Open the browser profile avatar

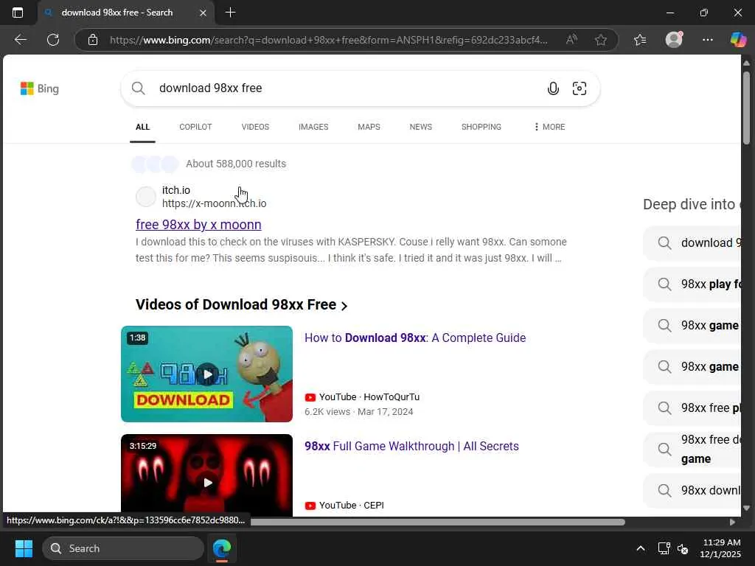[674, 40]
